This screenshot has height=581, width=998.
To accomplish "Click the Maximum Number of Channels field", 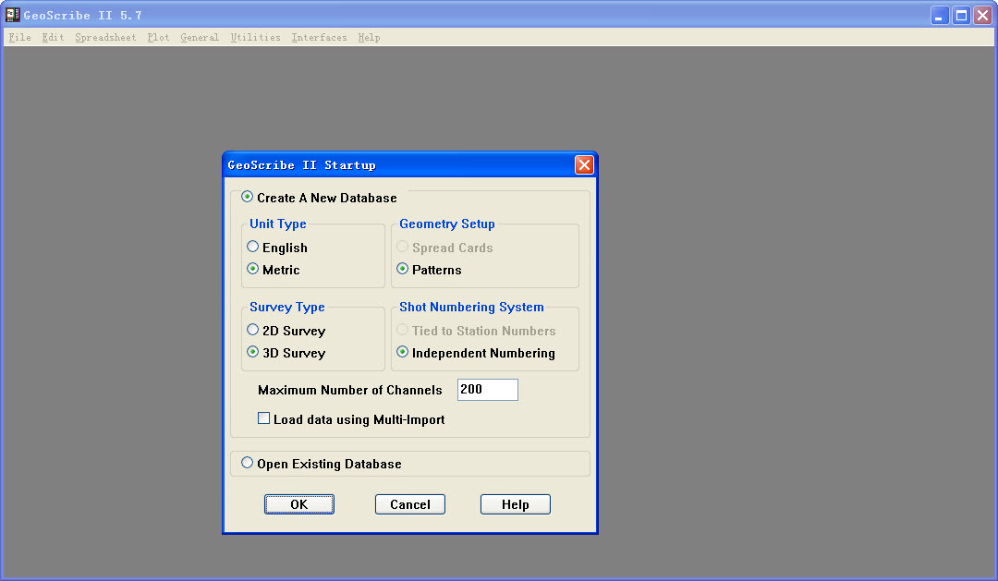I will pyautogui.click(x=488, y=390).
